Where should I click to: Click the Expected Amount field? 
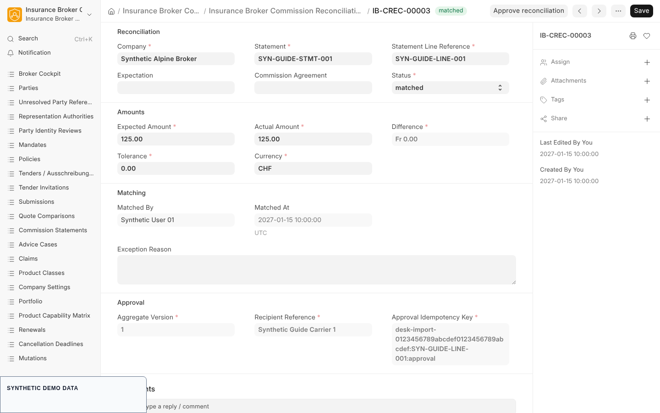click(176, 139)
